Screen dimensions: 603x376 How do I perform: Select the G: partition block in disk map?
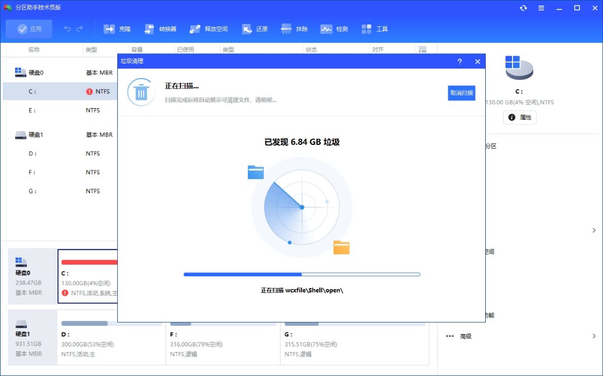click(355, 339)
